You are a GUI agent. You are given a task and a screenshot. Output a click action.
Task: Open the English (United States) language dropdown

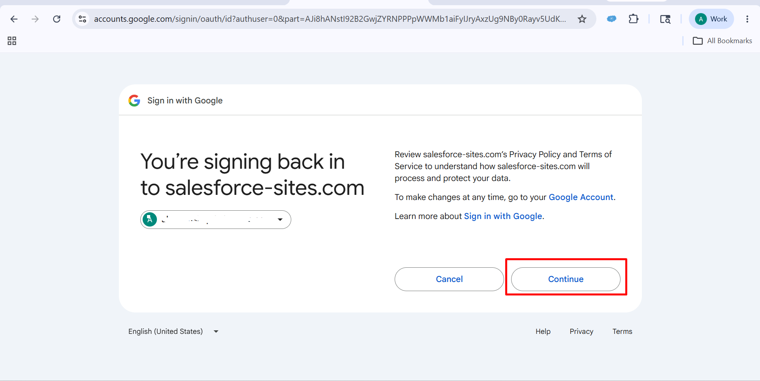(x=174, y=331)
